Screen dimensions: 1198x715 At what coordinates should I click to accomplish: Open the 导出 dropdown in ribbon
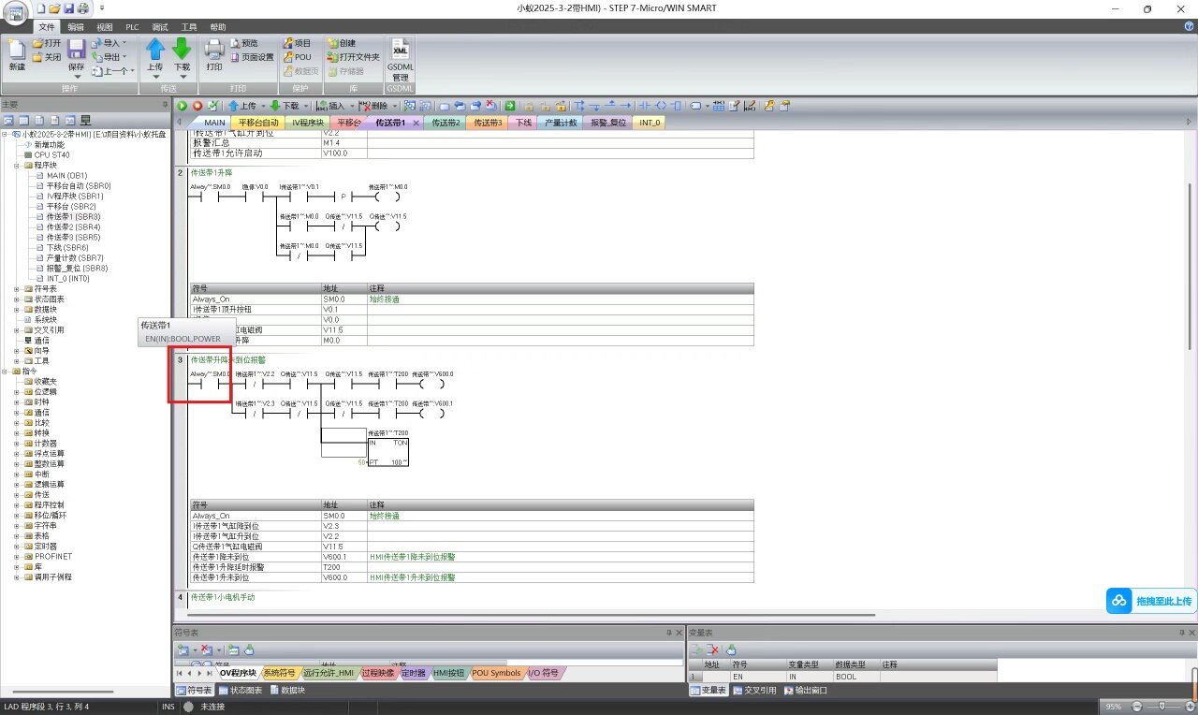[x=124, y=57]
